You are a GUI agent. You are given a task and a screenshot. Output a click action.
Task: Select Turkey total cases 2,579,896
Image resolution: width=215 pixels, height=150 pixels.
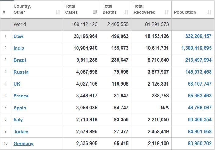pyautogui.click(x=87, y=131)
